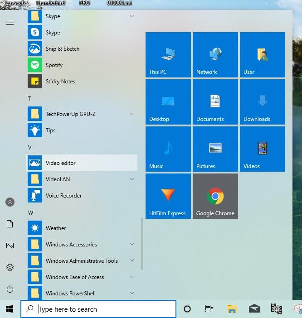
Task: Open the Downloads tile
Action: point(263,102)
